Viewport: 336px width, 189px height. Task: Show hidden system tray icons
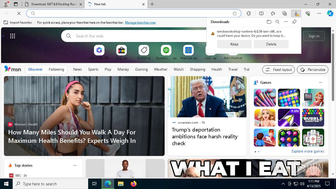pyautogui.click(x=283, y=184)
